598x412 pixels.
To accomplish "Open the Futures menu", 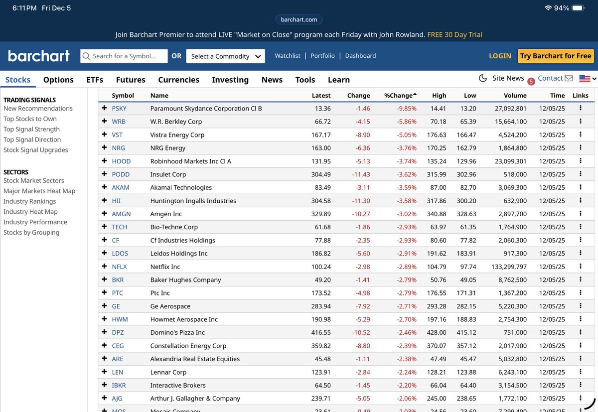I will (x=131, y=80).
